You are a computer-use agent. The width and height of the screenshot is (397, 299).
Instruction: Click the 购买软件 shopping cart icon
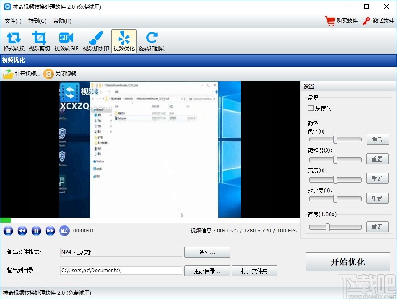(330, 21)
